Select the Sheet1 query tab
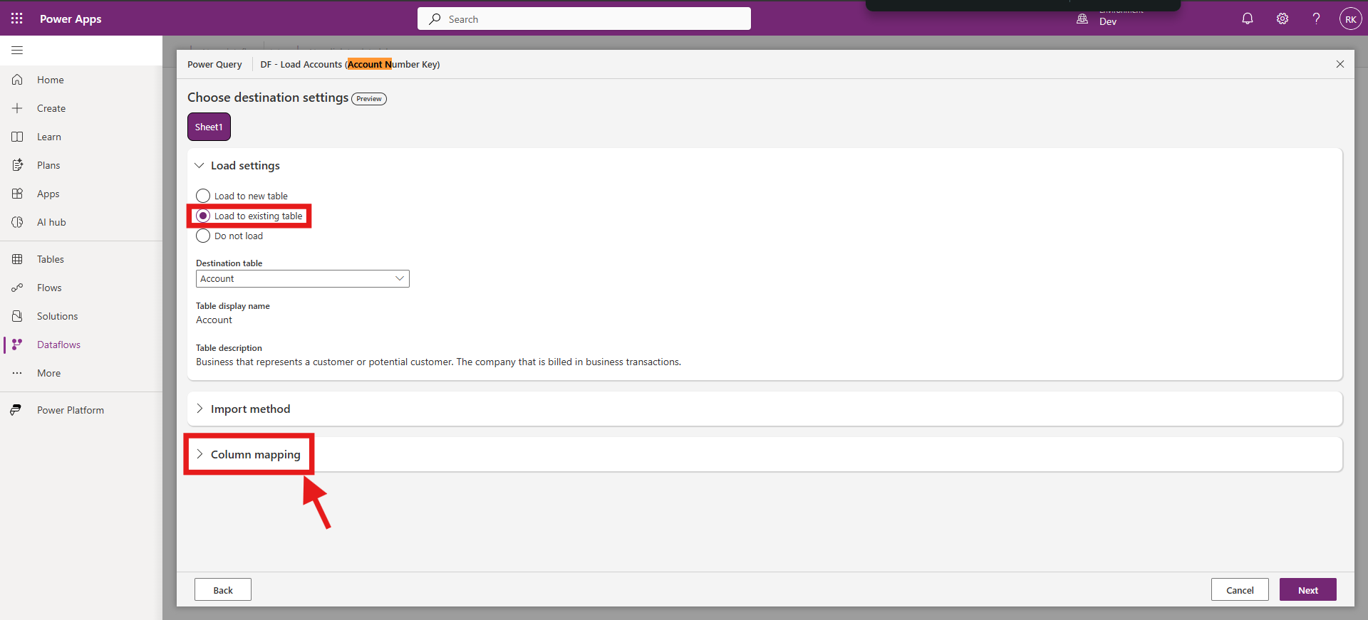The height and width of the screenshot is (620, 1368). pos(209,127)
